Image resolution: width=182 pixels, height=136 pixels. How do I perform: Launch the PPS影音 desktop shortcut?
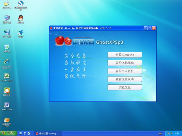[7, 92]
